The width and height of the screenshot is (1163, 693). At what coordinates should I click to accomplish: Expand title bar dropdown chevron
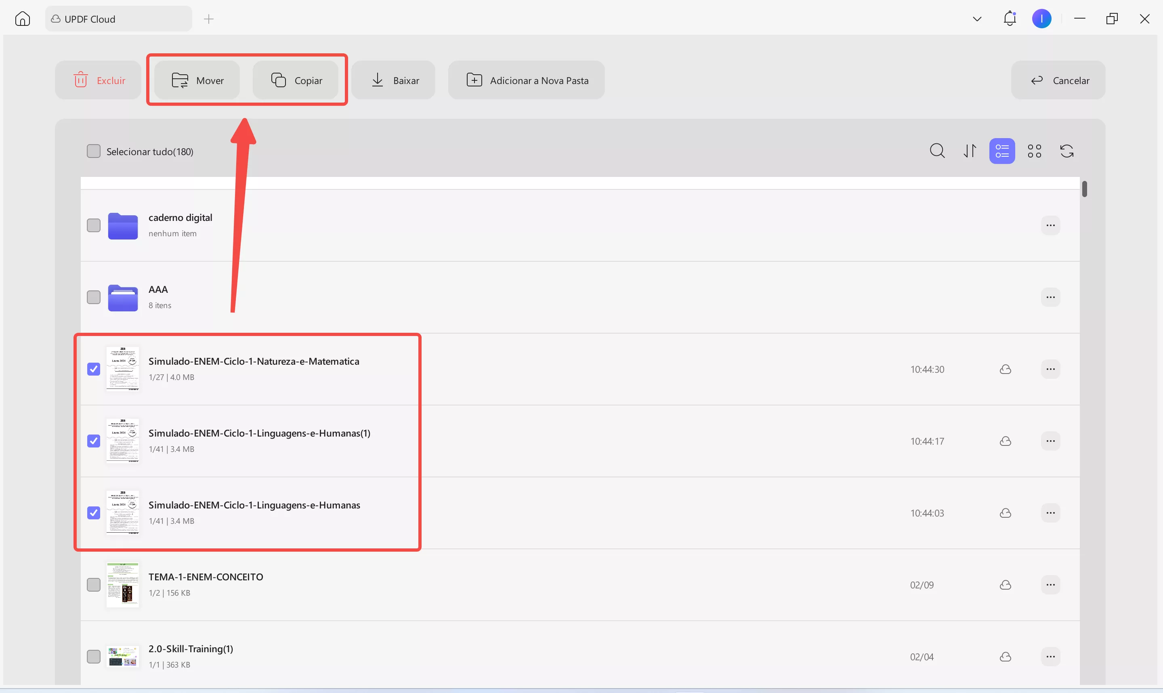click(977, 19)
